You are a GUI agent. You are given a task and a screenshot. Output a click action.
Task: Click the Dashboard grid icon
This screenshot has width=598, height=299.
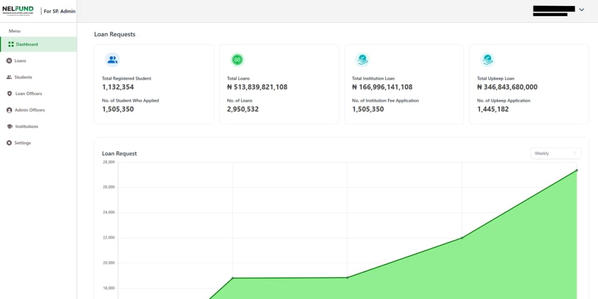coord(11,44)
